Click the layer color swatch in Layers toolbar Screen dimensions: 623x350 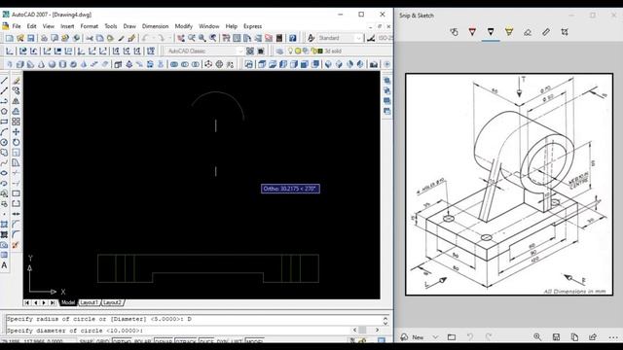[320, 52]
